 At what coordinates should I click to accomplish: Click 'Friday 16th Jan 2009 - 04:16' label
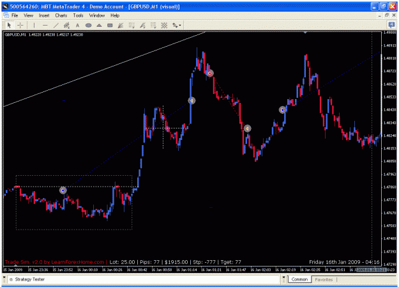(344, 262)
